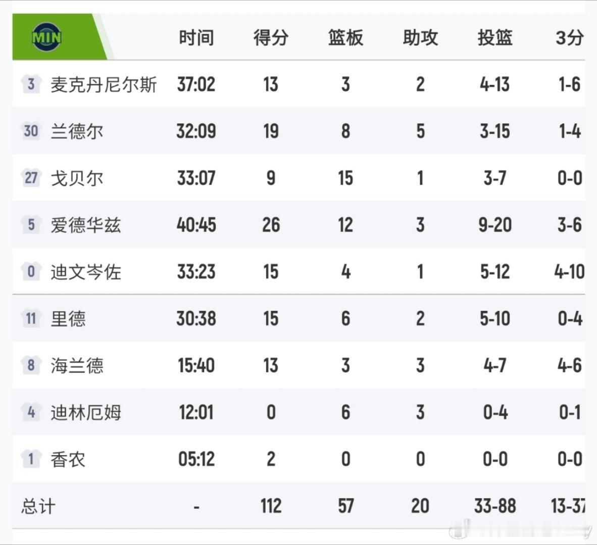Click jersey number 5 icon for 爱德华兹

click(x=31, y=225)
